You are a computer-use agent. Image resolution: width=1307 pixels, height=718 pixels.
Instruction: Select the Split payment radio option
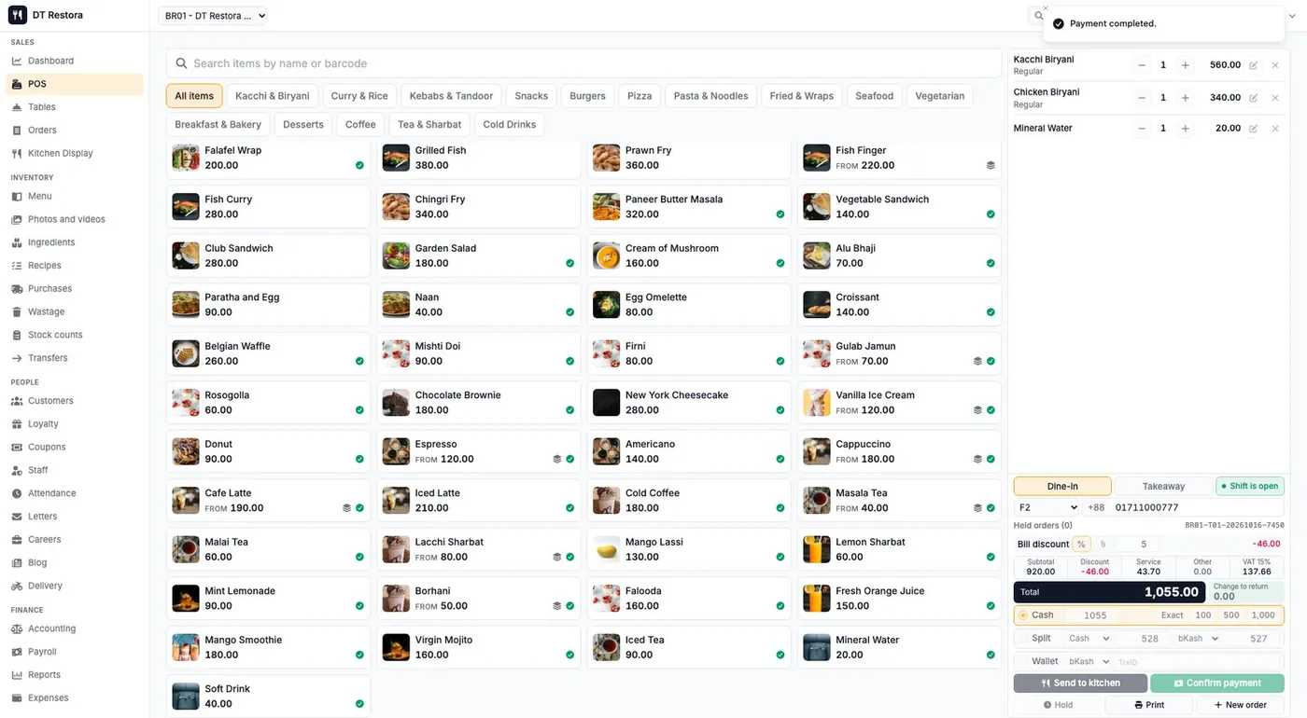1023,639
